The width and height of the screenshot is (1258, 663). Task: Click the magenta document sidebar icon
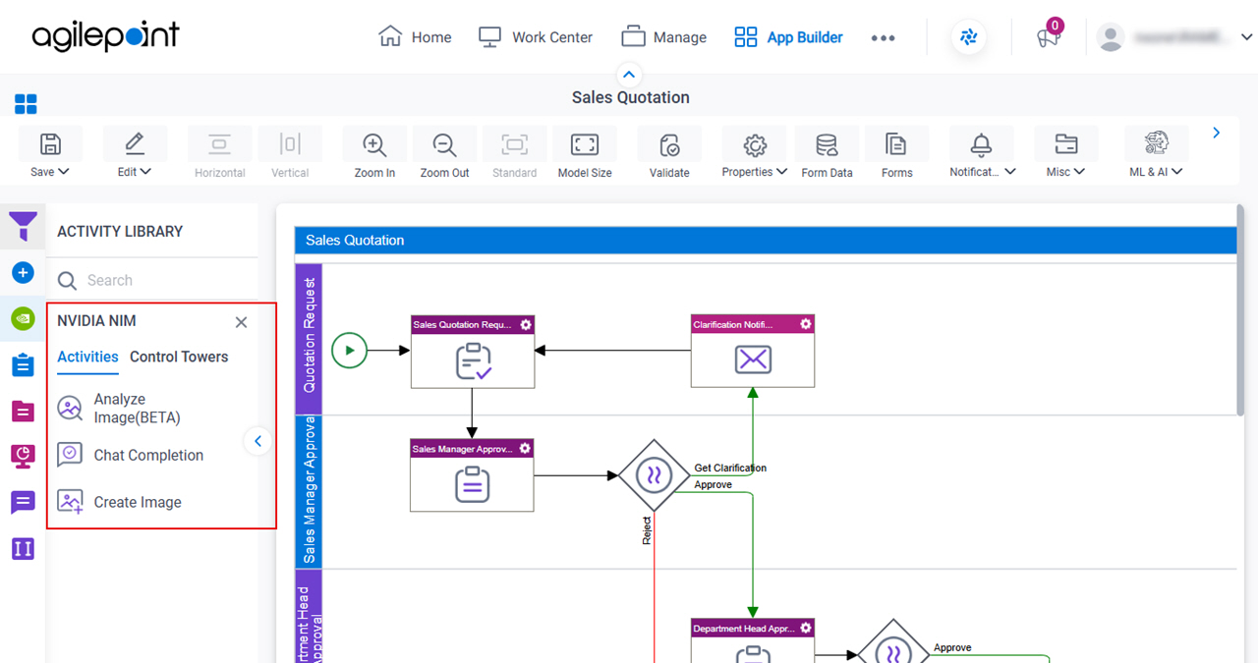[23, 411]
